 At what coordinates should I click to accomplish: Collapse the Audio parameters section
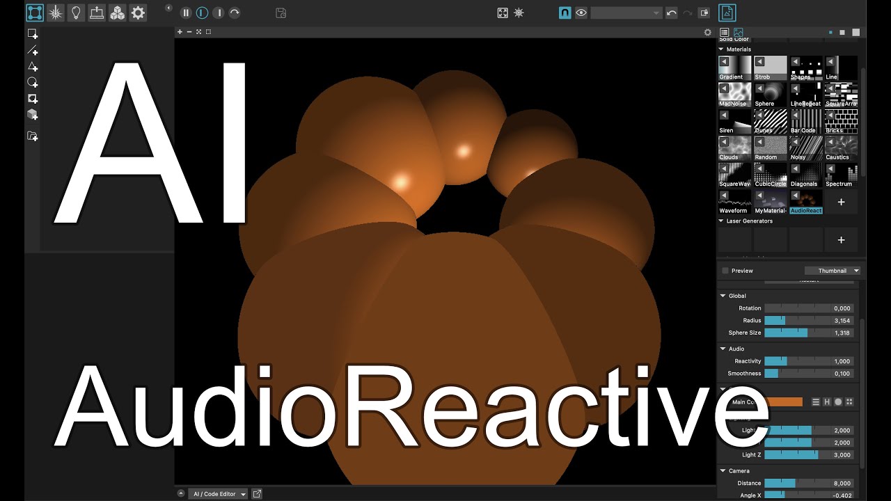pyautogui.click(x=723, y=349)
